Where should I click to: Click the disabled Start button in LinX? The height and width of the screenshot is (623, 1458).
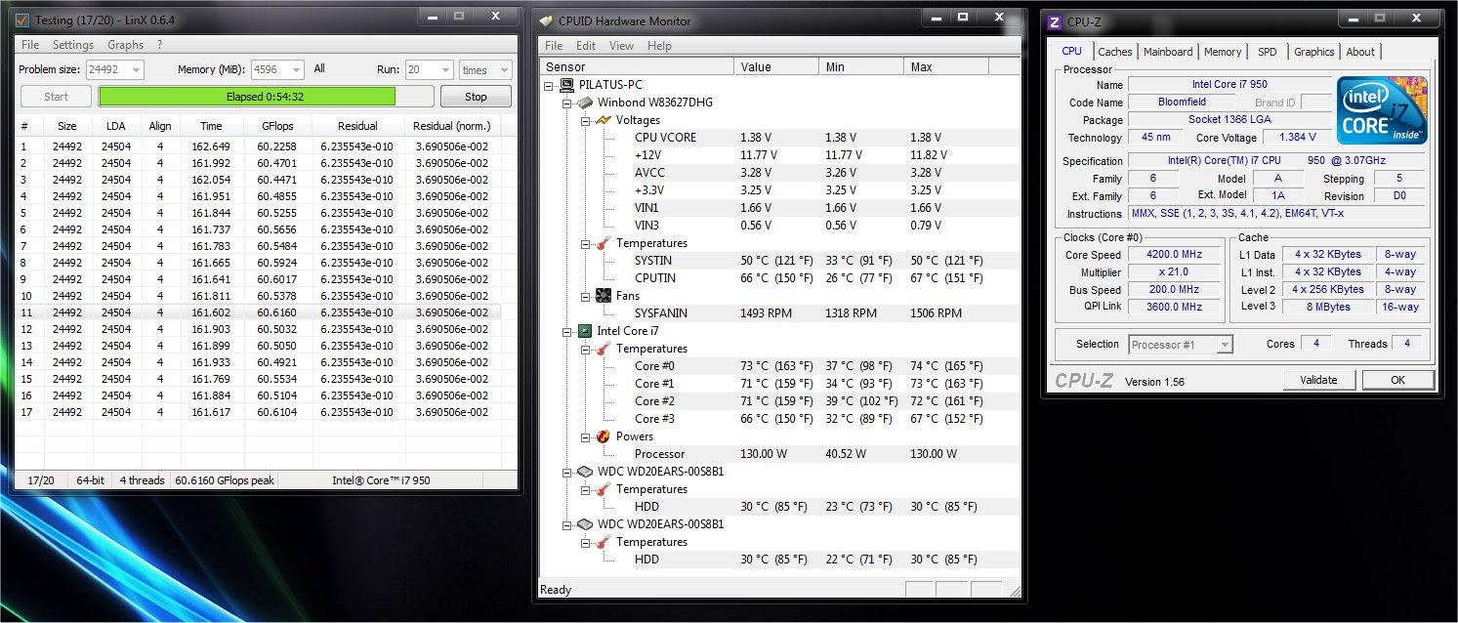click(x=57, y=97)
